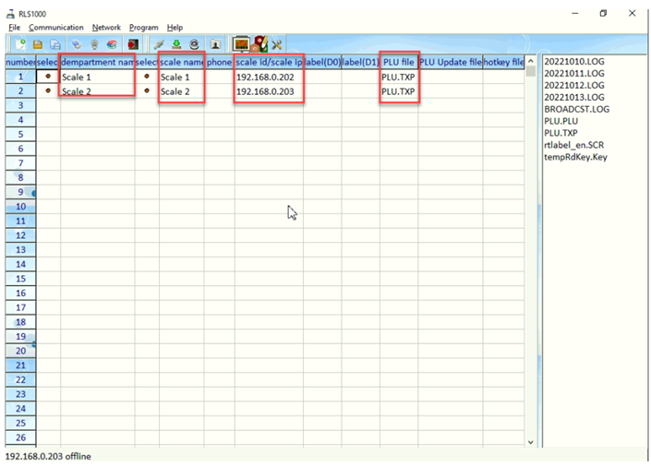
Task: Open the Program menu
Action: [x=143, y=28]
